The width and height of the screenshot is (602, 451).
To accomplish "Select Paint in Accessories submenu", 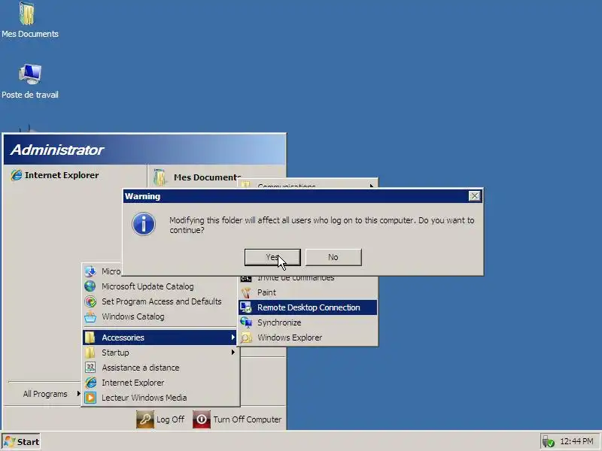I will (308, 292).
